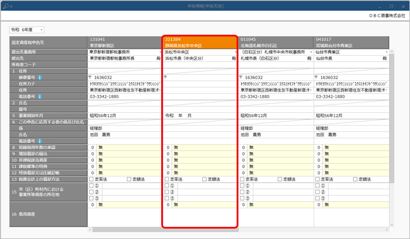Click 住所 address in 北海道札幌市白石区 column

[x=276, y=90]
